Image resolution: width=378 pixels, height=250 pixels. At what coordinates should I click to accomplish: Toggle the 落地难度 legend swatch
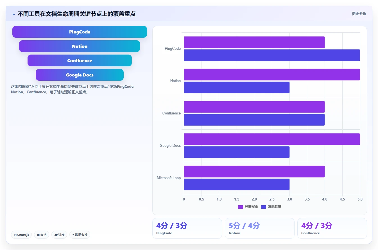coord(264,207)
